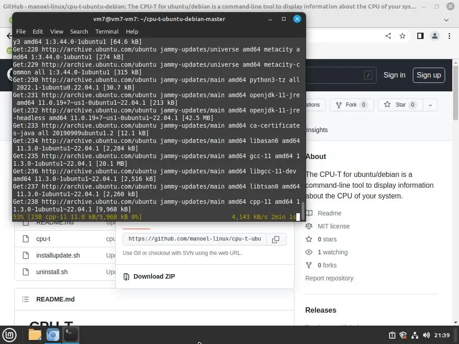Open the Files manager from taskbar
Viewport: 459px width, 344px height.
[35, 335]
